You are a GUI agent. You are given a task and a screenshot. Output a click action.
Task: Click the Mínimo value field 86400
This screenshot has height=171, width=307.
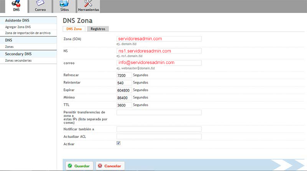coord(124,98)
